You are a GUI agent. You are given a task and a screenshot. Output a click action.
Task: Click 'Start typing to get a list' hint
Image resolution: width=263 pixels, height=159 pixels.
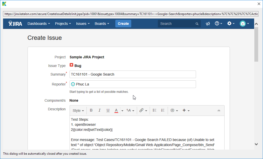coord(99,92)
